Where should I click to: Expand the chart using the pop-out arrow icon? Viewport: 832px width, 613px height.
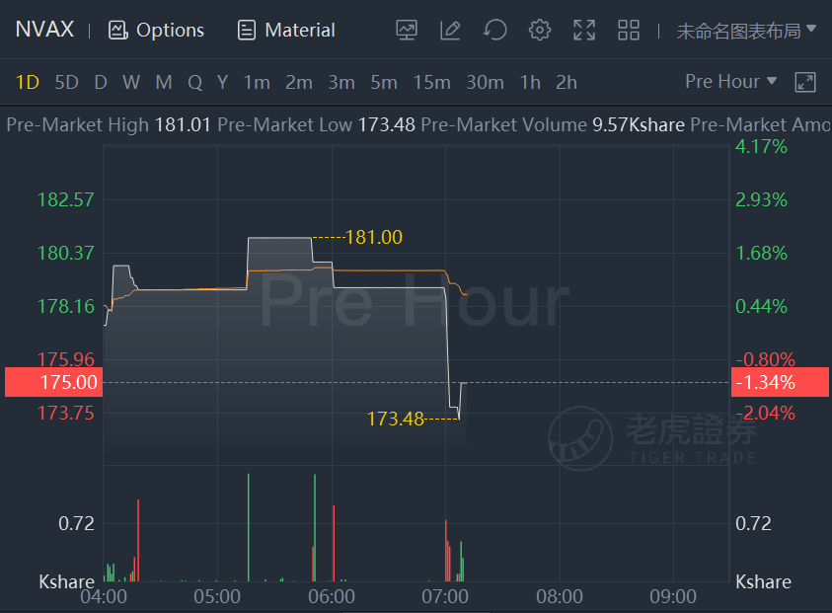click(x=805, y=82)
